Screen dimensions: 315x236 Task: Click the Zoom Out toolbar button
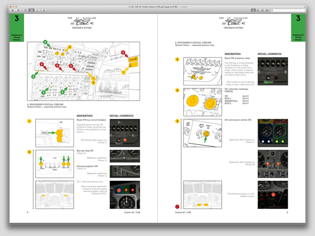click(13, 10)
